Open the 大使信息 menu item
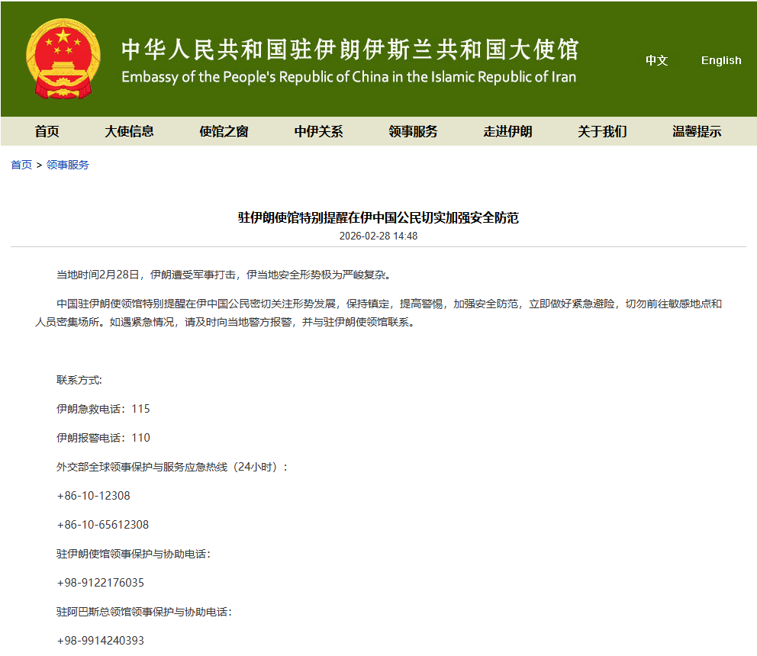The image size is (757, 656). point(130,131)
